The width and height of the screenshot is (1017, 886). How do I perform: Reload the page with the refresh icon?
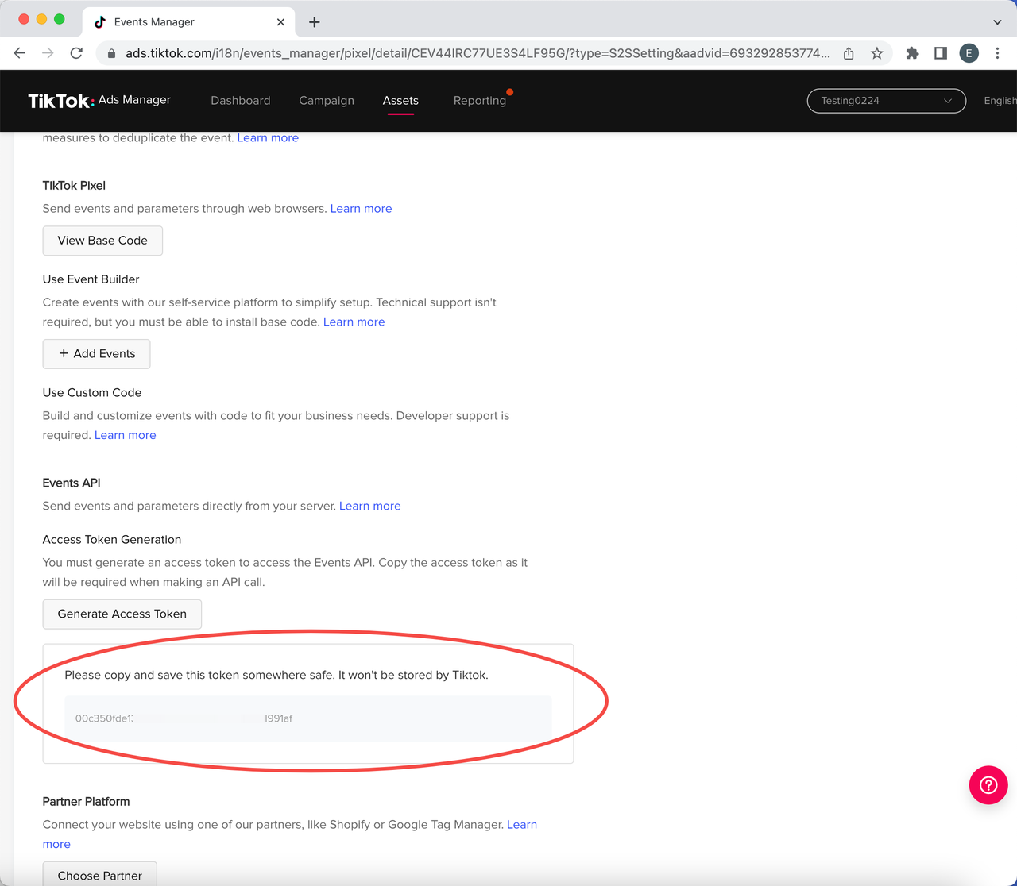tap(75, 53)
